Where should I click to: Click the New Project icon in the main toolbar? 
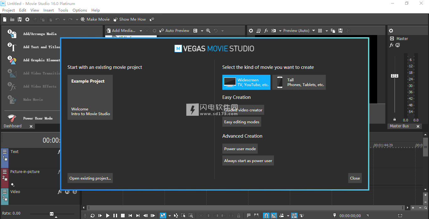click(x=5, y=19)
